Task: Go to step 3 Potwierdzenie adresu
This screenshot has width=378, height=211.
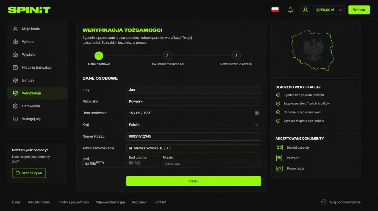Action: point(236,56)
